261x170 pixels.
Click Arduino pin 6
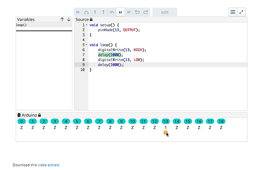[88, 121]
